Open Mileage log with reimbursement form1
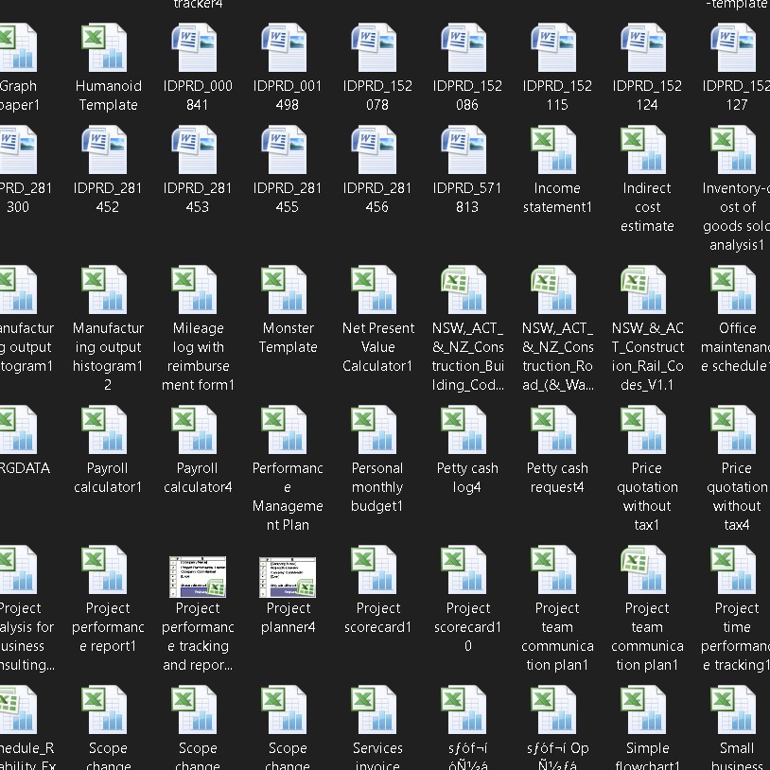 click(197, 291)
